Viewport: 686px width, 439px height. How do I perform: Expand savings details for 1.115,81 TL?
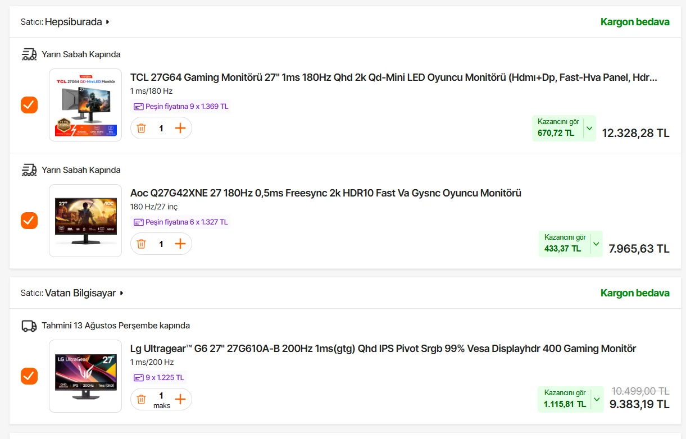point(596,400)
